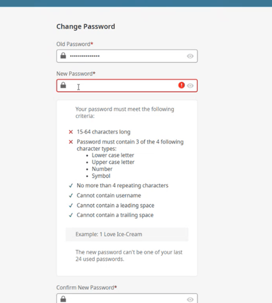Click checkmark beside trailing space rule
272x303 pixels.
tap(71, 215)
